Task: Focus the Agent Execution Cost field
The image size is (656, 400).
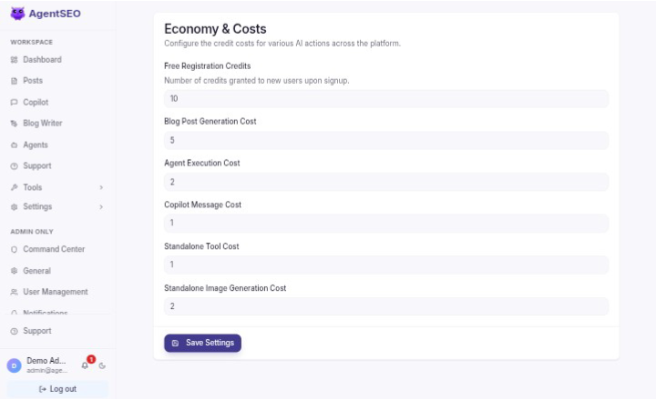Action: coord(386,182)
